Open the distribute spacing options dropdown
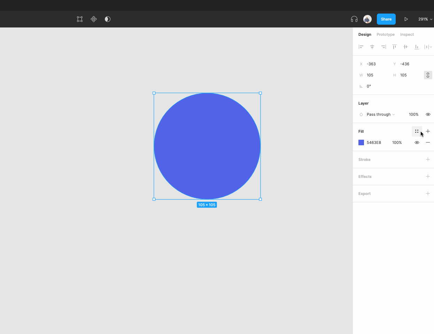 click(428, 47)
